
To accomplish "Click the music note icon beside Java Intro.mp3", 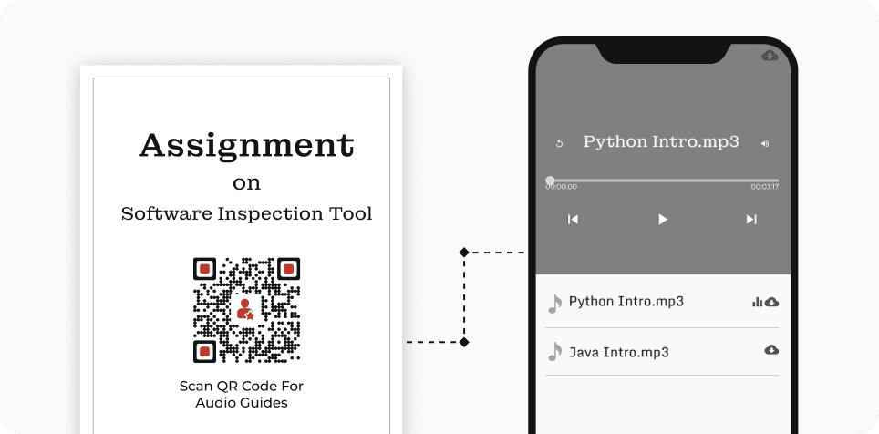I will (554, 352).
